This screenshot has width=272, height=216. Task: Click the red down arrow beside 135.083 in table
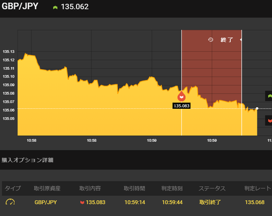[82, 202]
